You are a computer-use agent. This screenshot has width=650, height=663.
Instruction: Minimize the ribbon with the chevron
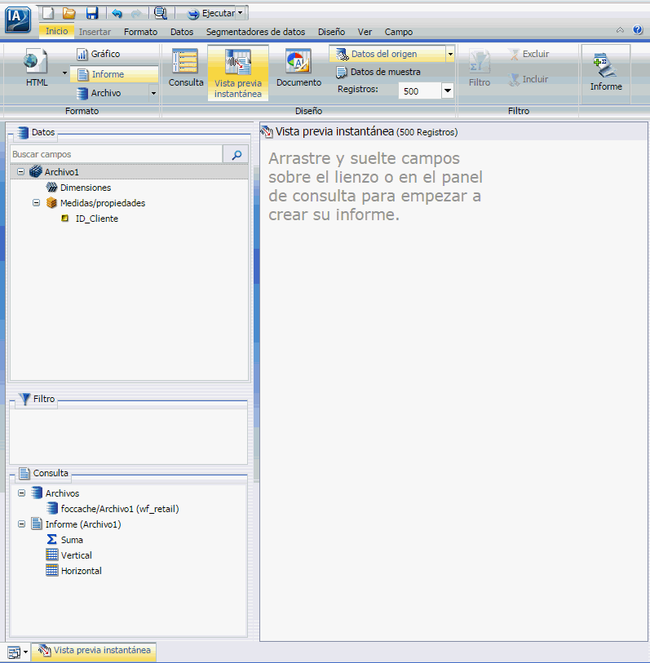(620, 30)
